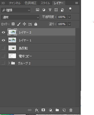Click the 塗り fill value field
The height and width of the screenshot is (115, 94).
point(62,24)
